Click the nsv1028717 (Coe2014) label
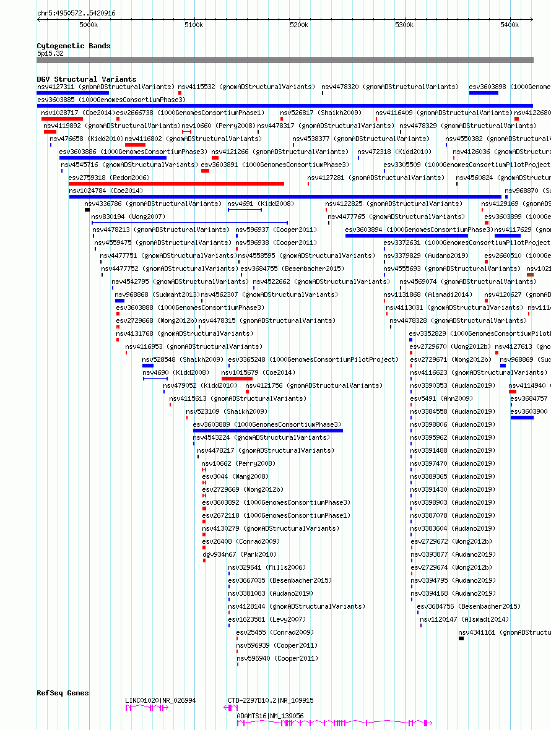 (78, 113)
